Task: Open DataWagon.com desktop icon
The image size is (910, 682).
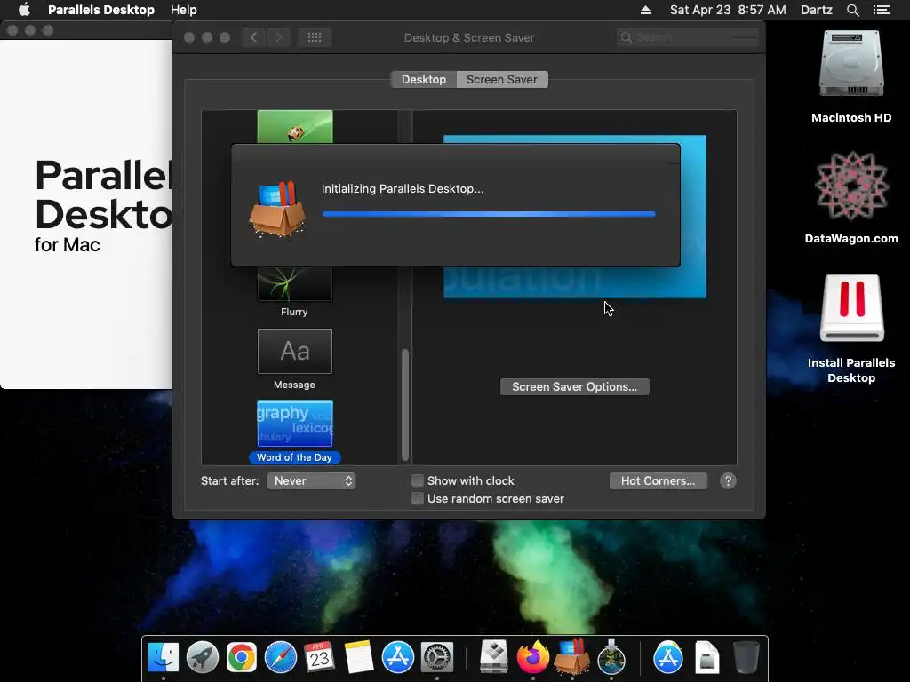Action: click(x=851, y=186)
